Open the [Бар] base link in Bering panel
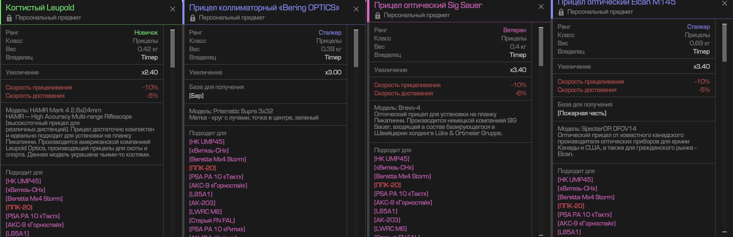Screen dimensions: 733x237 197,96
